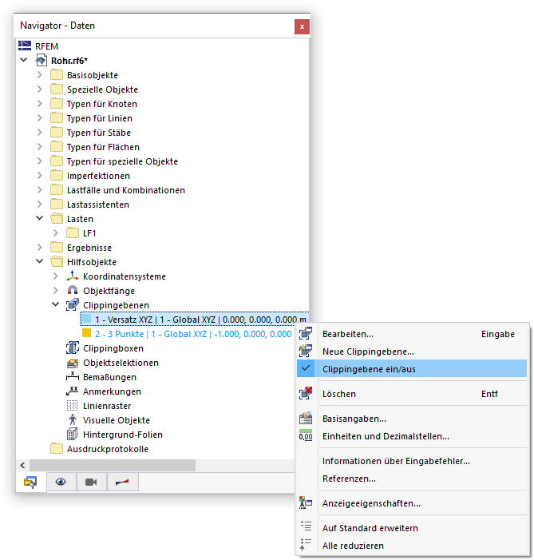This screenshot has height=560, width=534.
Task: Collapse the Hilfsobjekte folder
Action: point(40,261)
